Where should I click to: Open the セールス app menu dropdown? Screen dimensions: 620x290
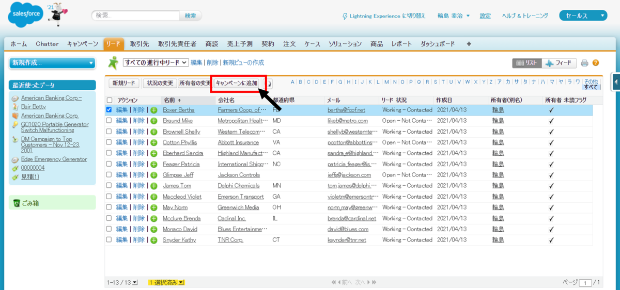[583, 16]
